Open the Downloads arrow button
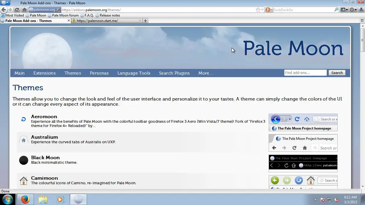 [361, 10]
